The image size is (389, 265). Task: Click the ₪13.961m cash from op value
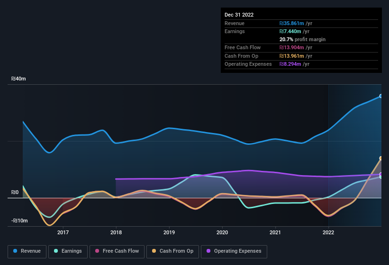click(x=292, y=56)
